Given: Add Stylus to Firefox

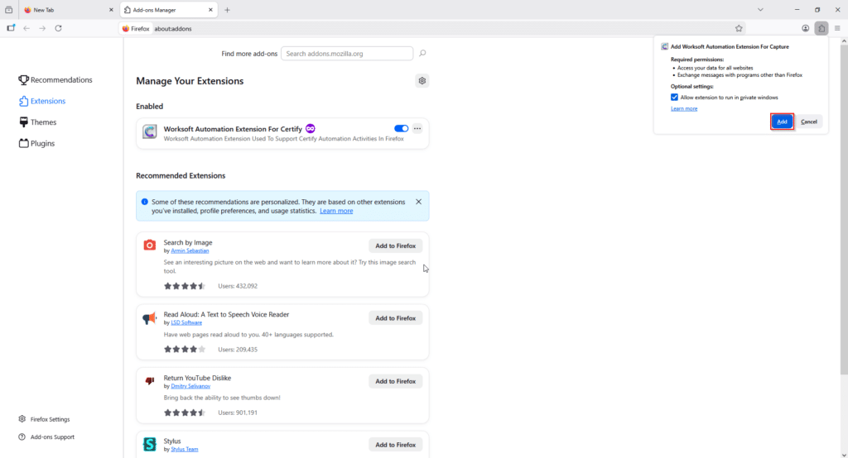Looking at the screenshot, I should [395, 445].
